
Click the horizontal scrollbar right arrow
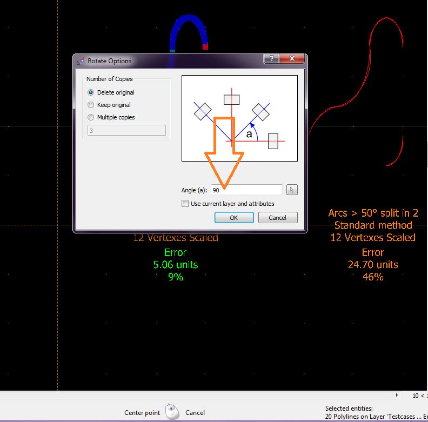pos(398,396)
